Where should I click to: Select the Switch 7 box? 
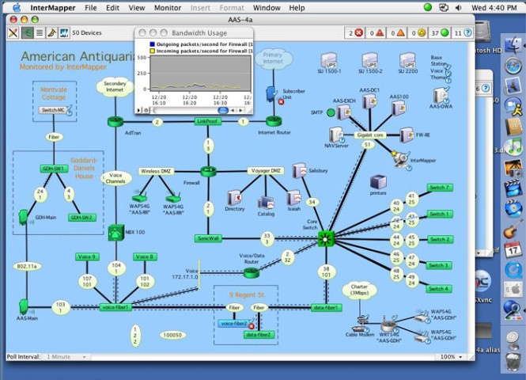point(440,188)
